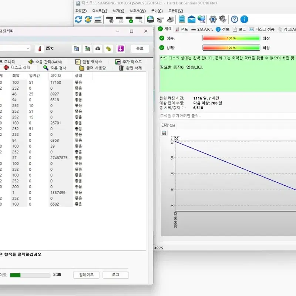296x296 pixels.
Task: Click the camera screenshot icon
Action: (98, 48)
